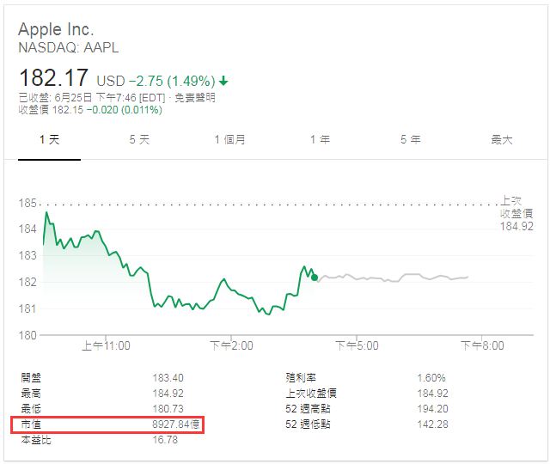Select the 最大 time range tab
550x464 pixels.
[x=501, y=140]
